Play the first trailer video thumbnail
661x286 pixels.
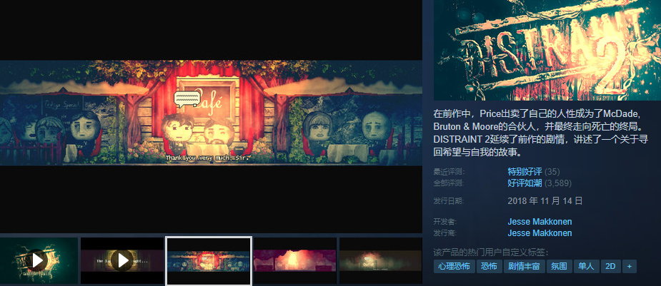(x=39, y=260)
